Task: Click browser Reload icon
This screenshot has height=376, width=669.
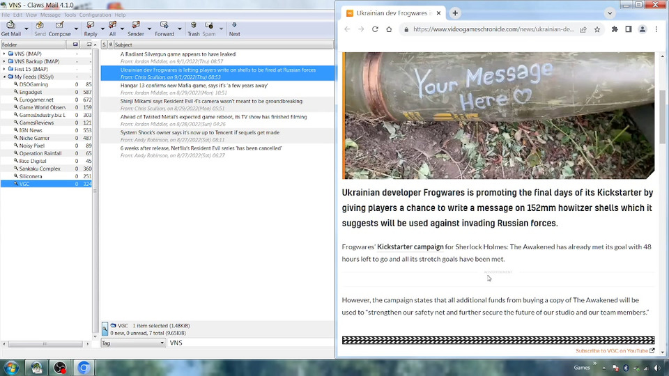Action: point(375,29)
